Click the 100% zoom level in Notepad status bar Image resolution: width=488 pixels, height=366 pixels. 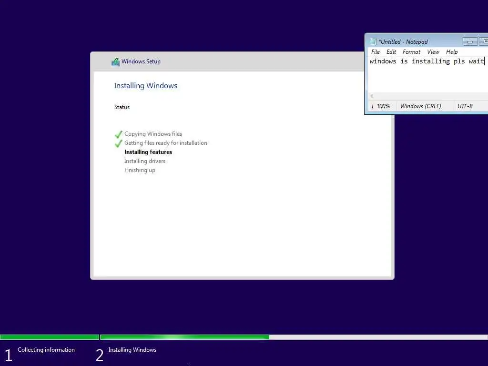pos(383,106)
